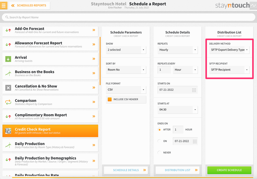Open the hamburger main menu
Image resolution: width=257 pixels, height=179 pixels.
pyautogui.click(x=4, y=5)
